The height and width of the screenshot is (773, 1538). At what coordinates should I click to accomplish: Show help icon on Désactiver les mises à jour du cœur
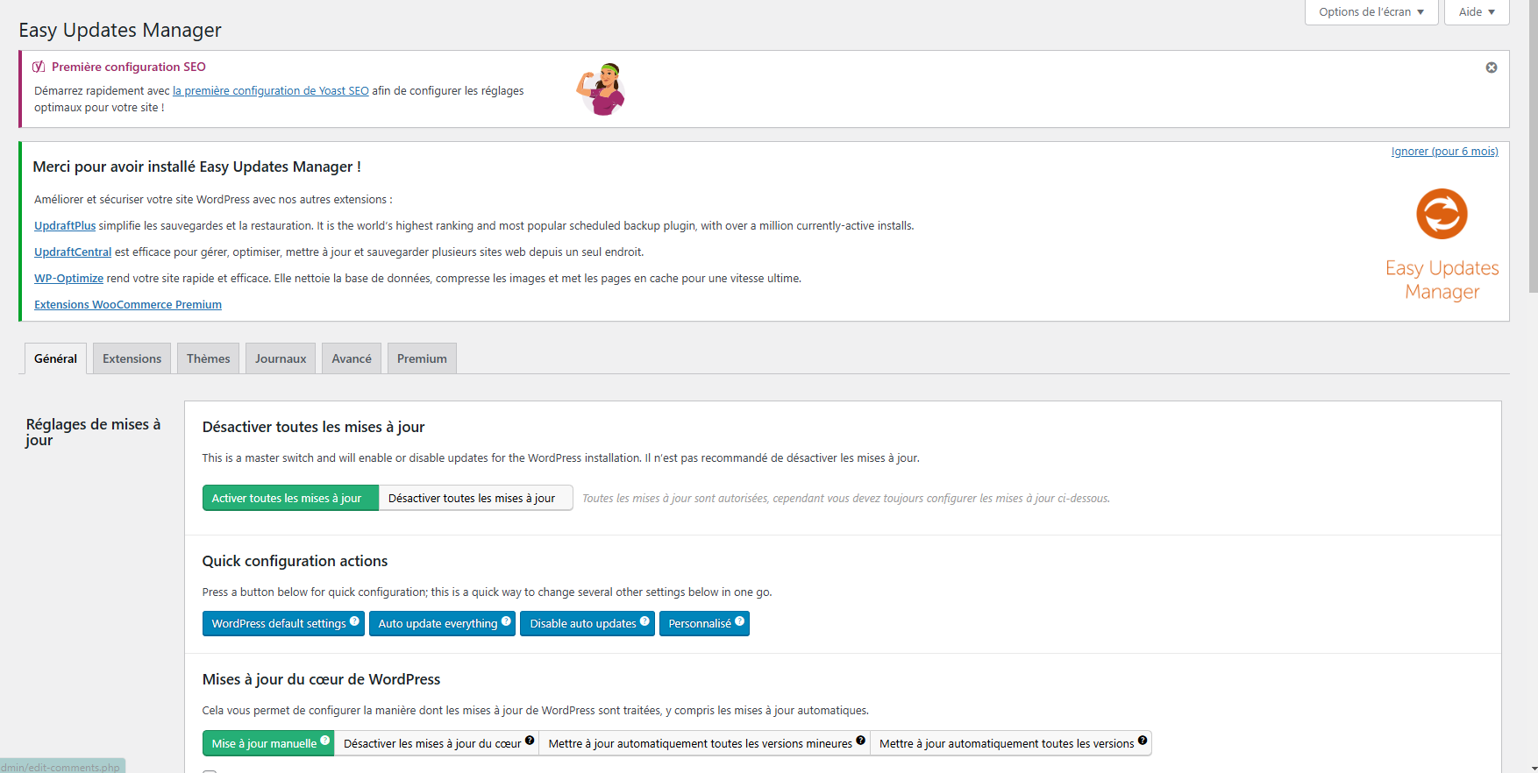click(530, 741)
